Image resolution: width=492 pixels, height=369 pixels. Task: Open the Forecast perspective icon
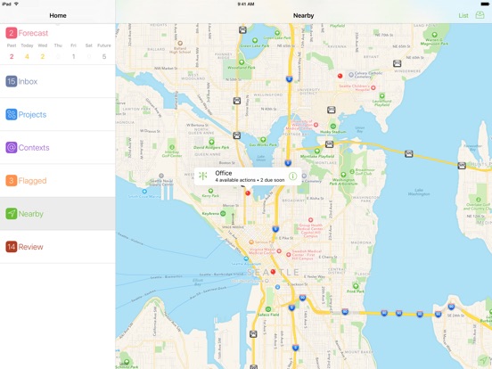(x=11, y=33)
